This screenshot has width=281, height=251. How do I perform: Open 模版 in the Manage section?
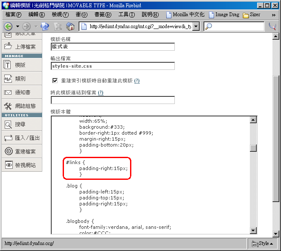pyautogui.click(x=22, y=65)
